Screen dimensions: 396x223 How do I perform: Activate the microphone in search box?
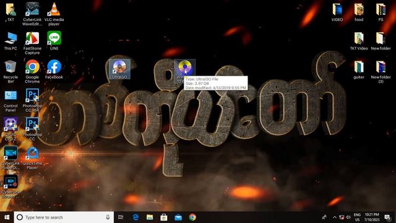pos(108,217)
